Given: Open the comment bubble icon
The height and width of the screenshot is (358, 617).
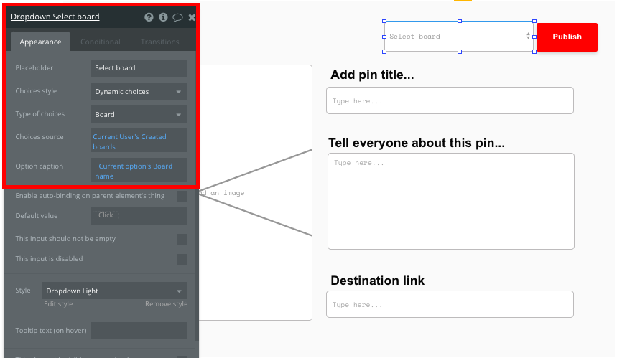Looking at the screenshot, I should pos(177,17).
